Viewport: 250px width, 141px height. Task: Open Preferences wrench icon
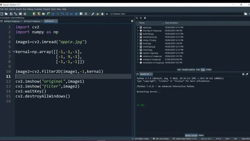[93, 14]
